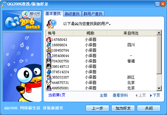Close window with the red X button
The height and width of the screenshot is (115, 167).
pyautogui.click(x=163, y=4)
